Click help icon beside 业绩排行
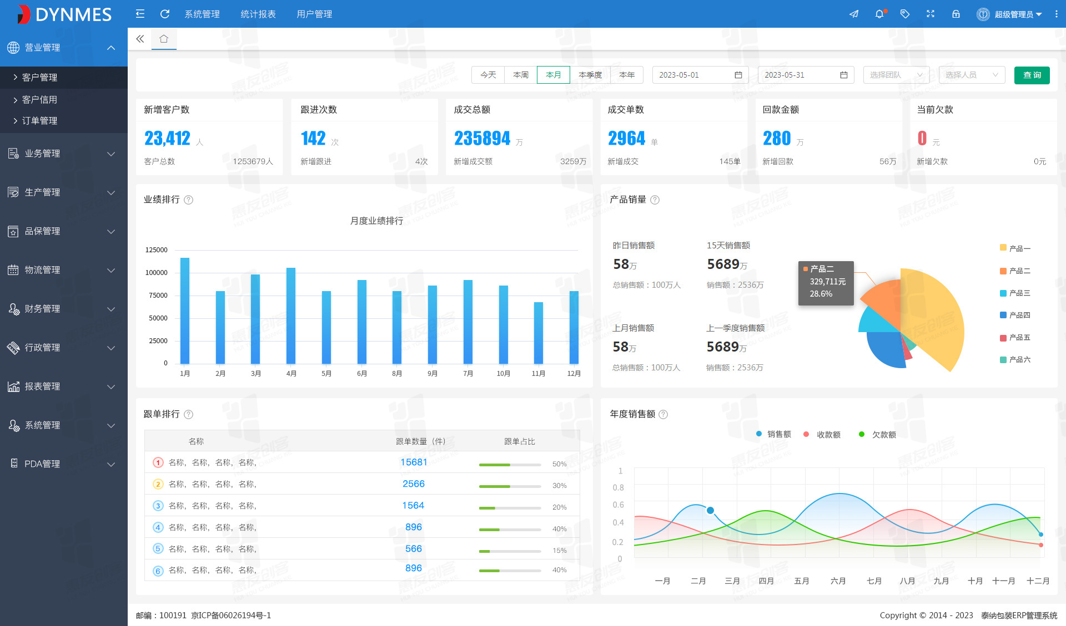The width and height of the screenshot is (1066, 626). 189,200
